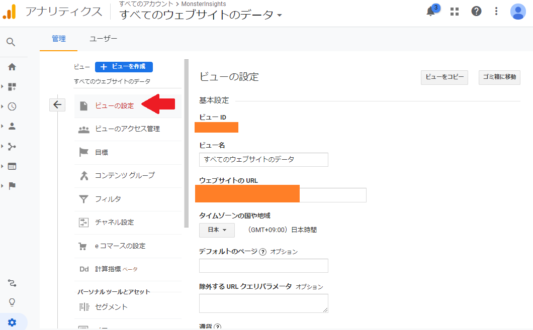
Task: Collapse the account panel with left arrow
Action: [x=57, y=104]
